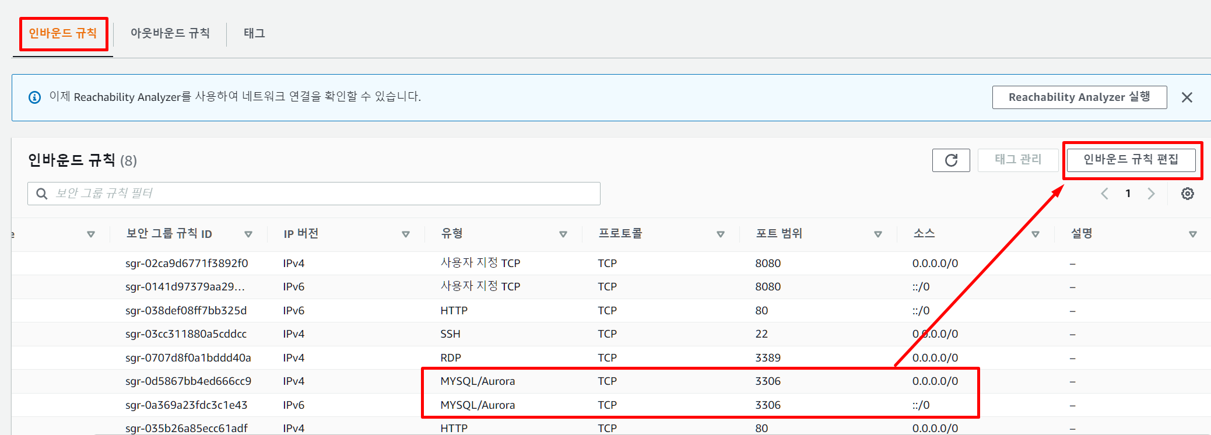Sort by 소스 column arrow
Image resolution: width=1211 pixels, height=435 pixels.
pyautogui.click(x=1036, y=234)
